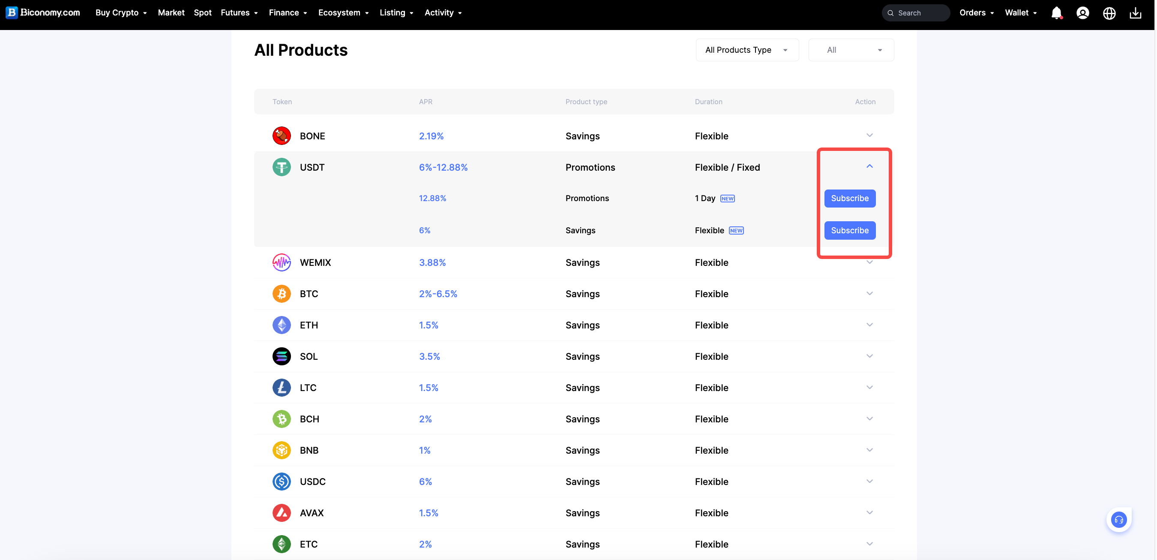Viewport: 1157px width, 560px height.
Task: Click the Search input field
Action: [921, 13]
